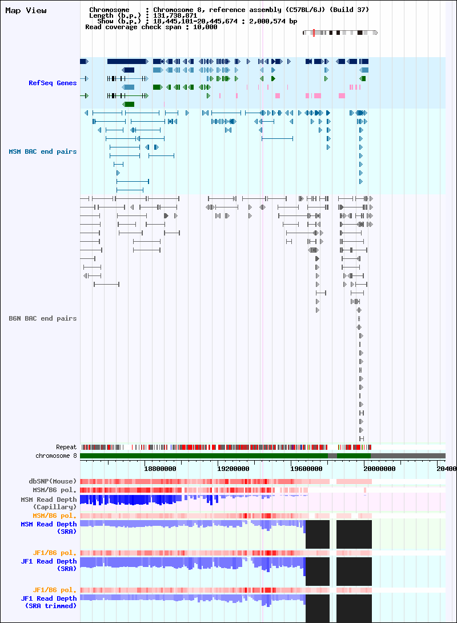Click the Read coverage check span 10,000 text
Image resolution: width=457 pixels, height=623 pixels.
pyautogui.click(x=151, y=27)
